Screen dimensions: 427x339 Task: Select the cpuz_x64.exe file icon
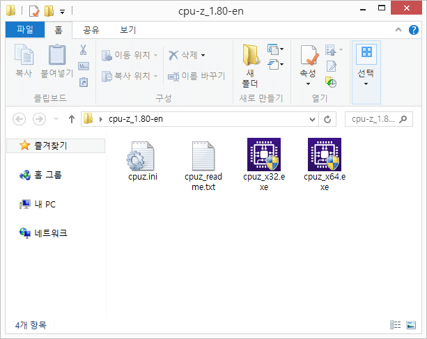point(324,154)
